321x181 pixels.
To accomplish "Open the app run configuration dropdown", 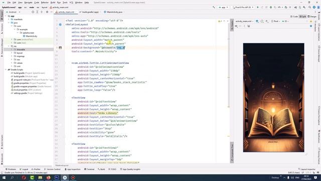I will point(223,7).
